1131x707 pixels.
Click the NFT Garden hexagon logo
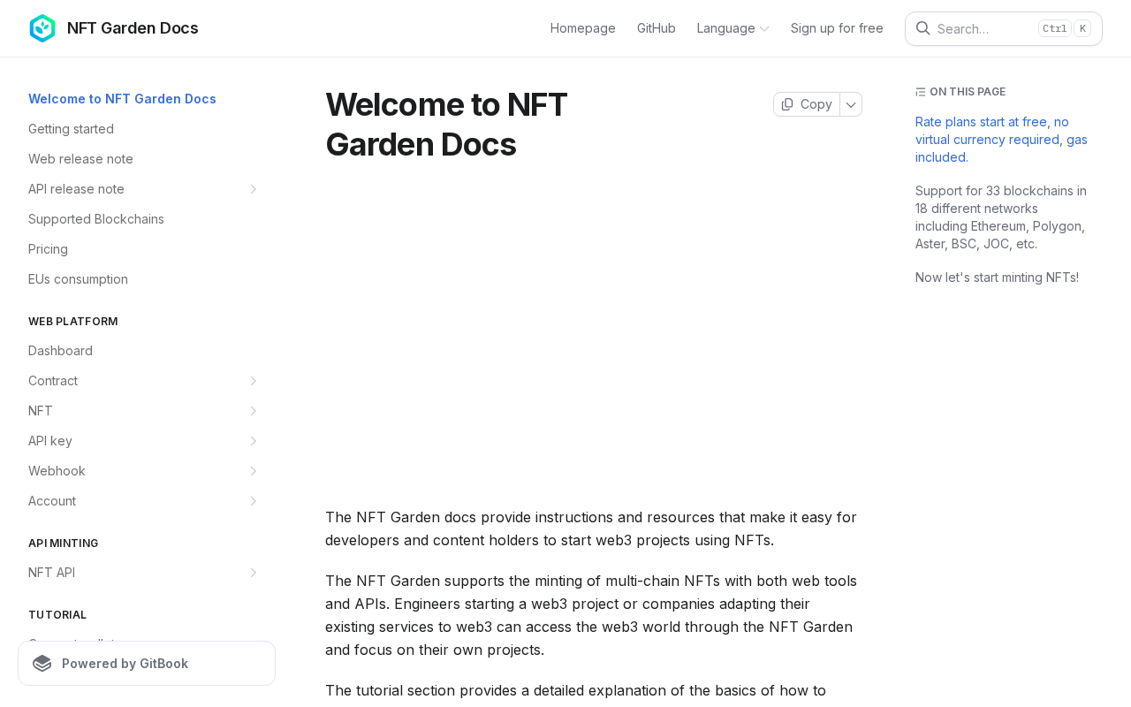coord(42,28)
